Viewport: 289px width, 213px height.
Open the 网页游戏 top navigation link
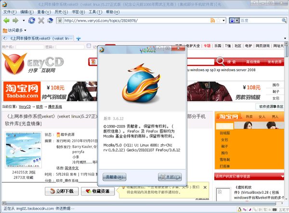coord(263,46)
